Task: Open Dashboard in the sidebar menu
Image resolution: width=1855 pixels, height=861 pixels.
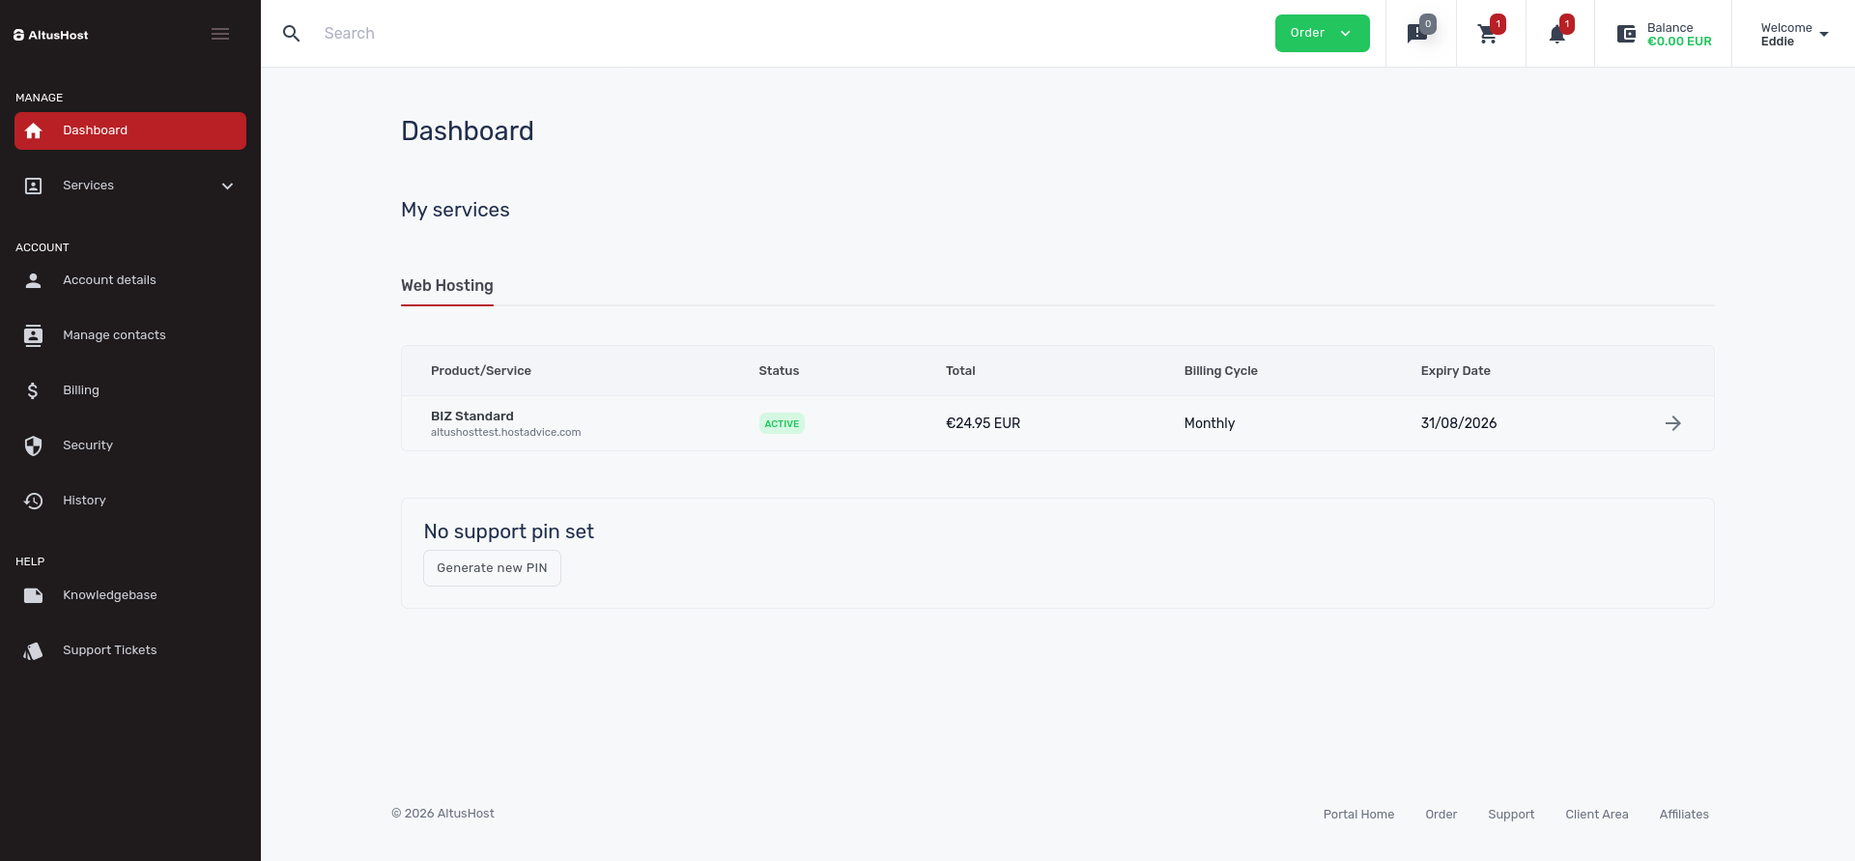Action: coord(130,130)
